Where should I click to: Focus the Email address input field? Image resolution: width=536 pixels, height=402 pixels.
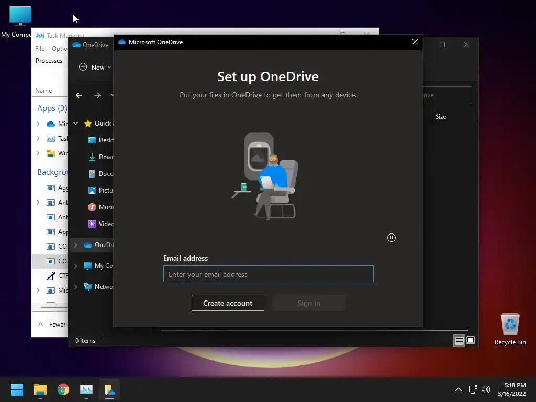coord(269,274)
